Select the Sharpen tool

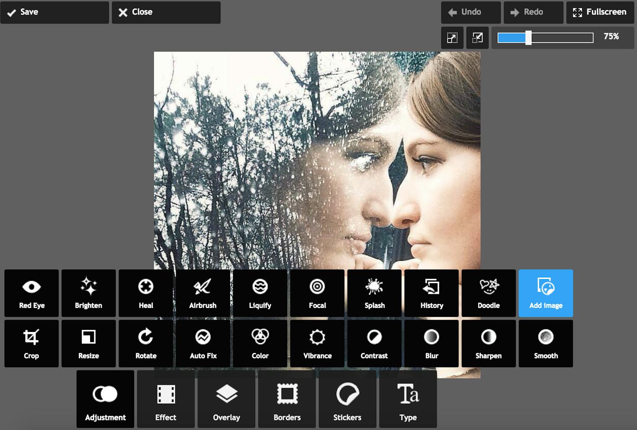[x=489, y=344]
